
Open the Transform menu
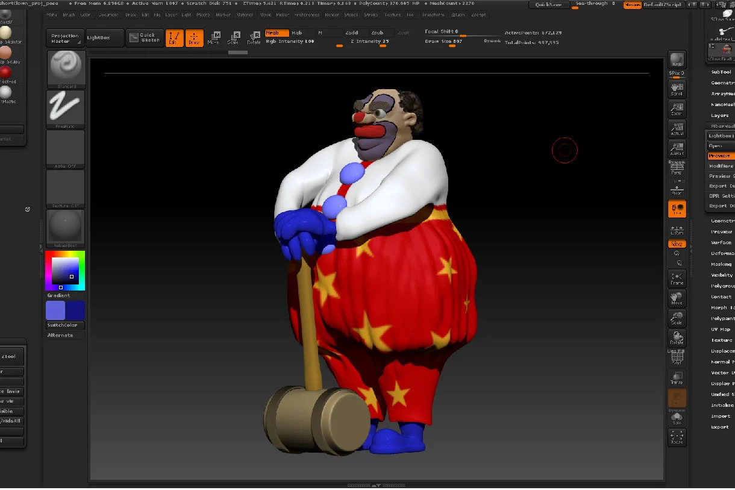click(x=434, y=14)
